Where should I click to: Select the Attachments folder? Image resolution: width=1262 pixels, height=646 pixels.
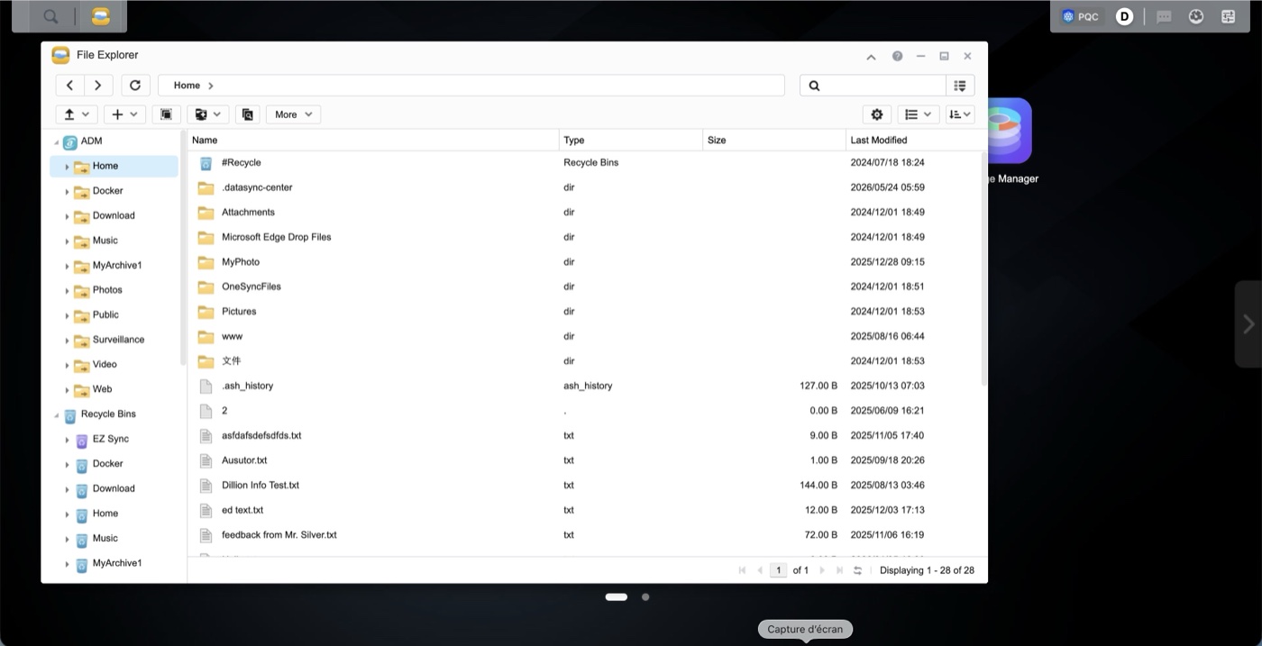584,213
